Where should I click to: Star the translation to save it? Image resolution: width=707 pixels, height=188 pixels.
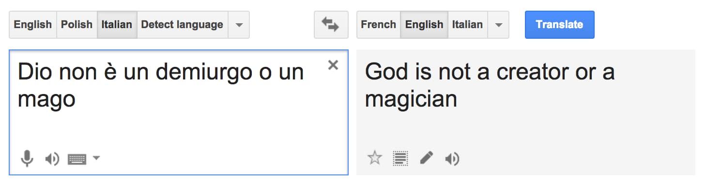[x=374, y=158]
